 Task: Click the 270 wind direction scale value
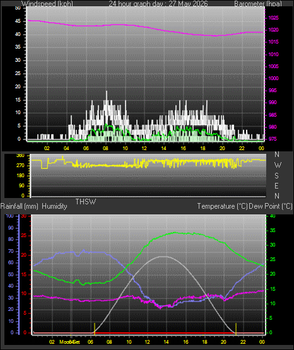pos(20,166)
